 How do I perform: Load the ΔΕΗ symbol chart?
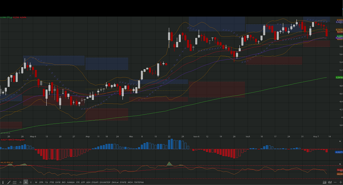(x=88, y=182)
